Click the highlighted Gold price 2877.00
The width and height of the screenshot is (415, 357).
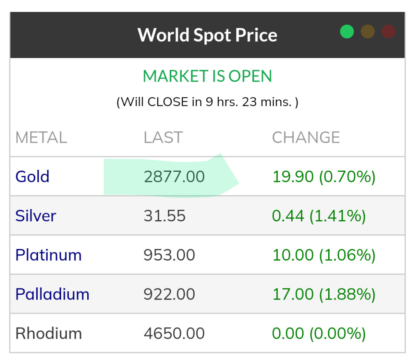[x=174, y=177]
